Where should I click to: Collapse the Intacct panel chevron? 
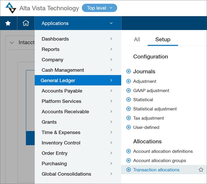[x=12, y=43]
